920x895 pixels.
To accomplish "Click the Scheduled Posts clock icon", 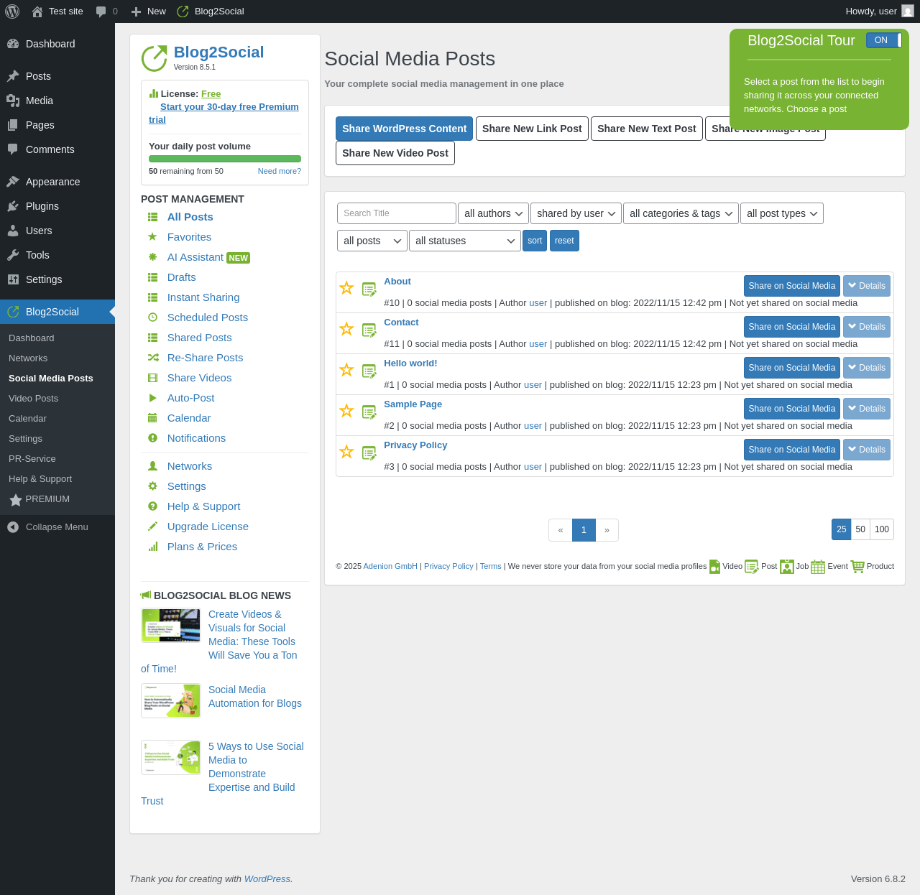I will coord(152,317).
